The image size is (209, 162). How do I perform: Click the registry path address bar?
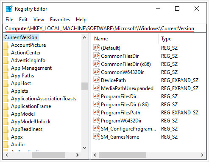[x=104, y=28]
